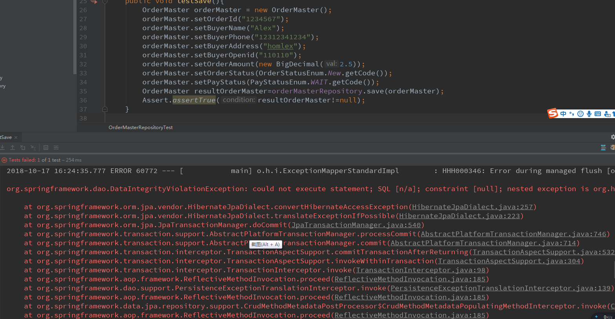Viewport: 615px width, 319px height.
Task: Open AbstractPlatformTransactionManager.java:714 link
Action: coord(484,243)
